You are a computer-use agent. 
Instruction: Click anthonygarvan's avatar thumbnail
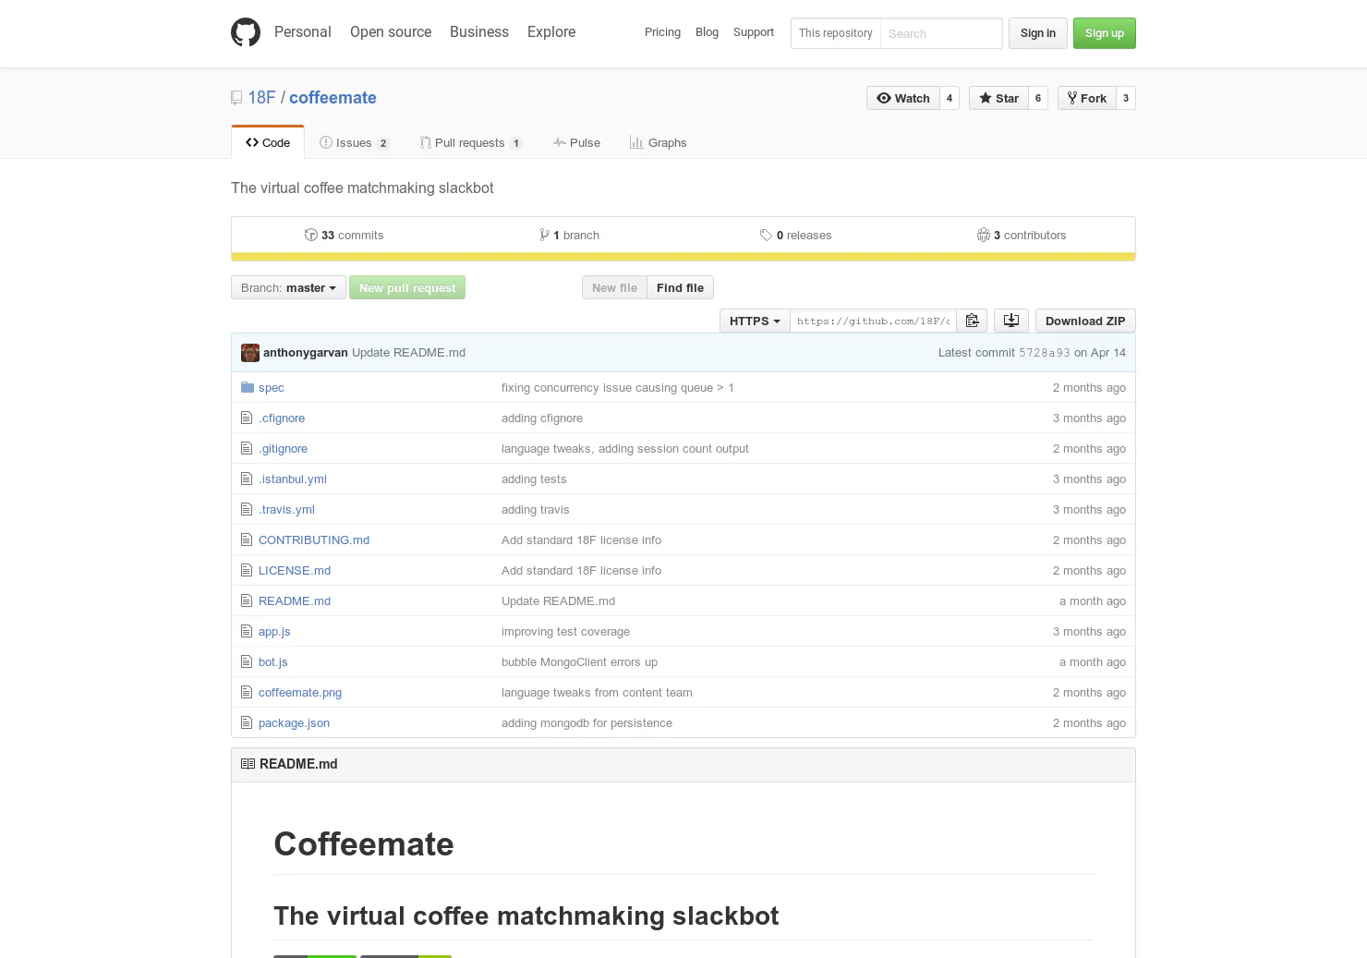pyautogui.click(x=250, y=353)
